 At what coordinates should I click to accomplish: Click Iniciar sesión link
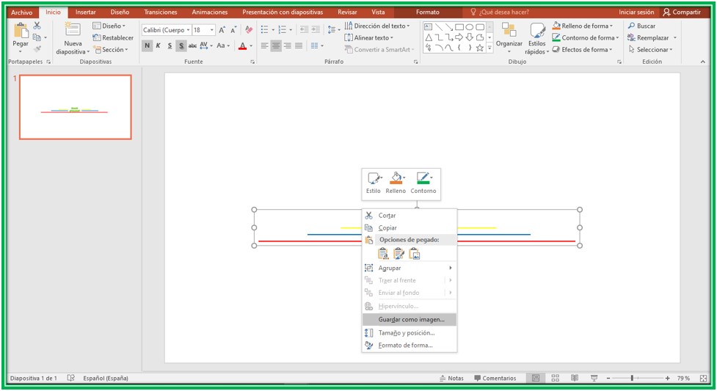[x=636, y=12]
